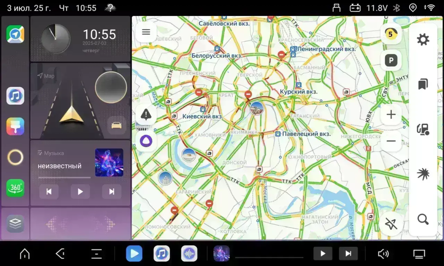Open the equalizer or sound settings speaker icon
Viewport: 444px width, 266px height.
pos(383,254)
